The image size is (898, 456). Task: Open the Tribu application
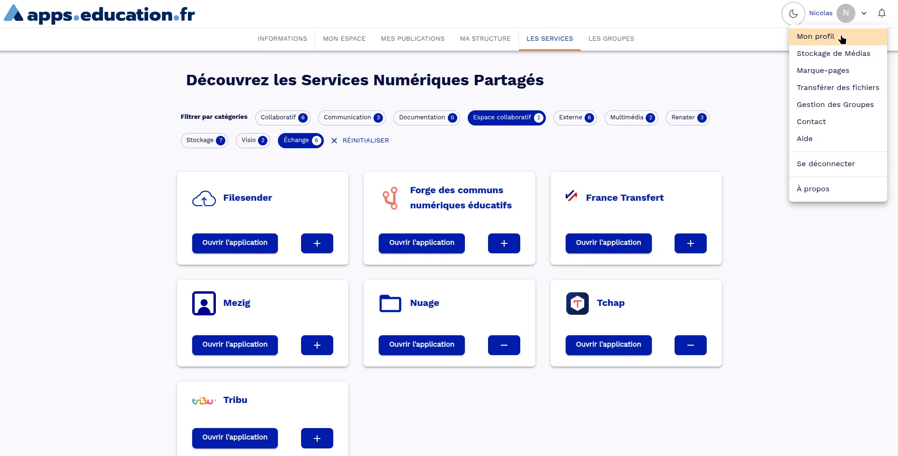tap(235, 438)
